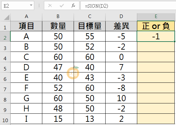Click the fill handle of cell E2
This screenshot has height=125, width=176.
click(174, 42)
